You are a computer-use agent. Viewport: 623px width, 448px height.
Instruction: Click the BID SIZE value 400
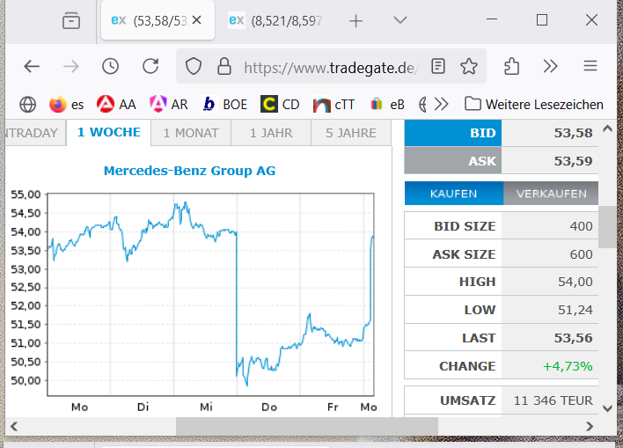(581, 226)
